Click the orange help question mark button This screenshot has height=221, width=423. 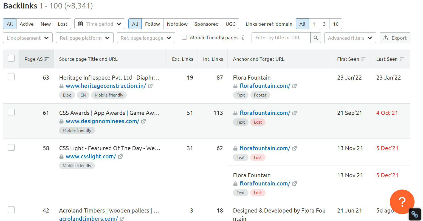[x=402, y=202]
